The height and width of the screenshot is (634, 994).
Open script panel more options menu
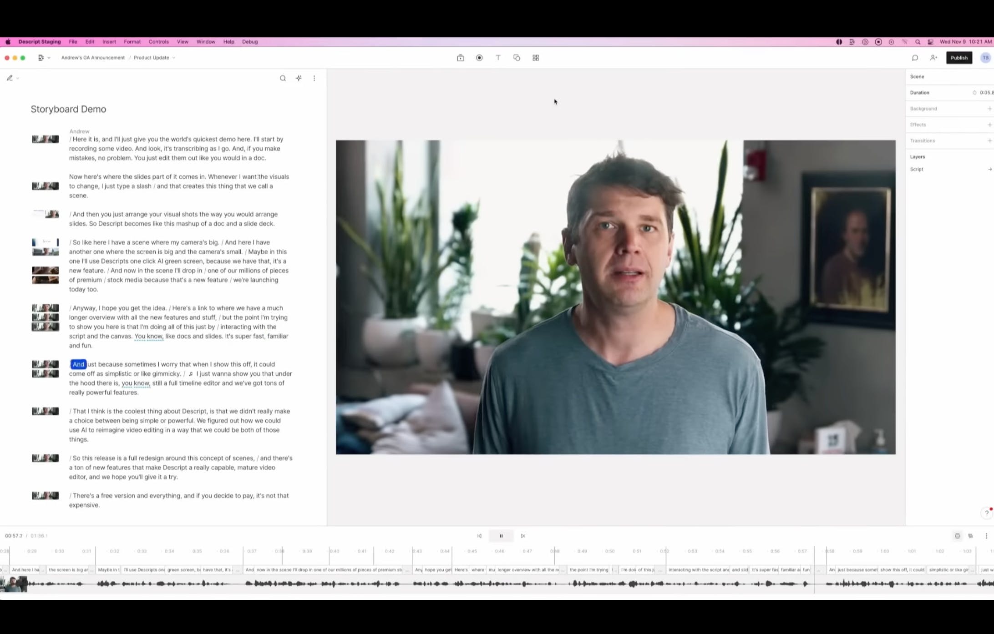click(x=314, y=78)
